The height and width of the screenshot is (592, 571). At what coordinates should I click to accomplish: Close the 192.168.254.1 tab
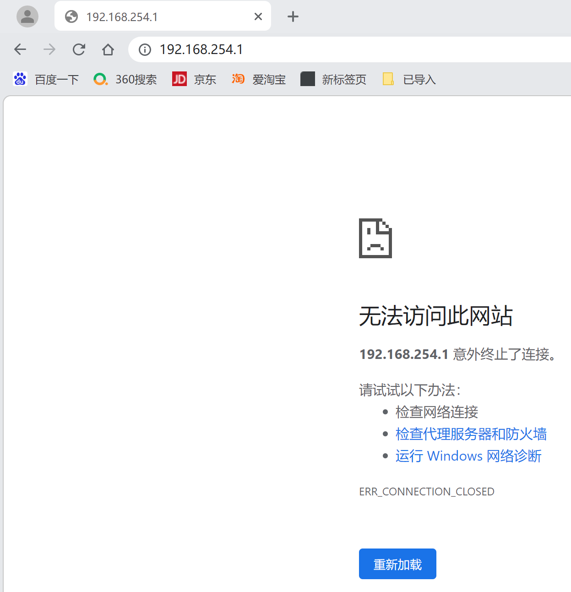coord(258,16)
